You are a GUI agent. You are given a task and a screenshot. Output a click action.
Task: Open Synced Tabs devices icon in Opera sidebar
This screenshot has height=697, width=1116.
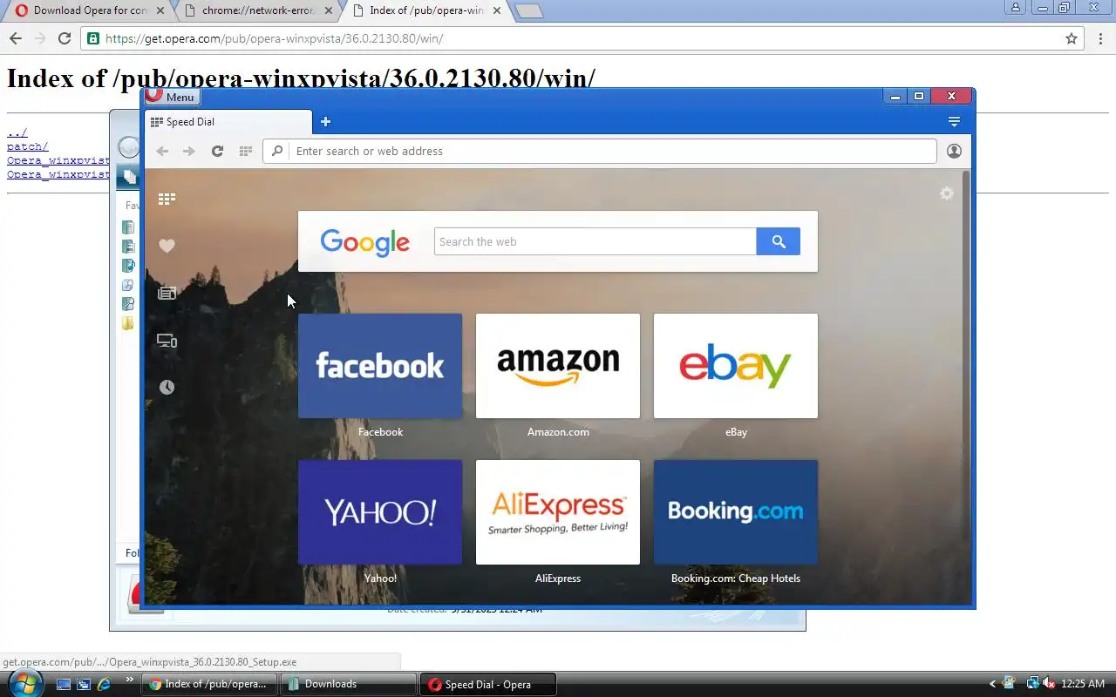coord(167,341)
